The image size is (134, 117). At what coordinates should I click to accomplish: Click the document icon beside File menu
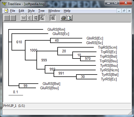[x=6, y=11]
